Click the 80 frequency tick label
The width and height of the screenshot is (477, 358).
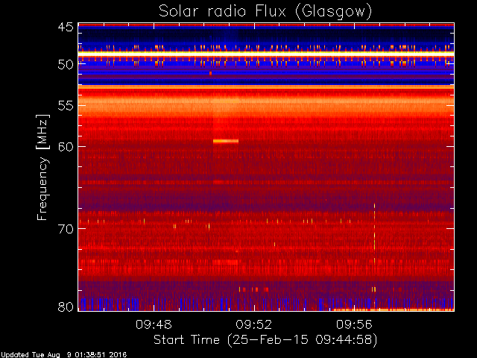click(x=66, y=307)
